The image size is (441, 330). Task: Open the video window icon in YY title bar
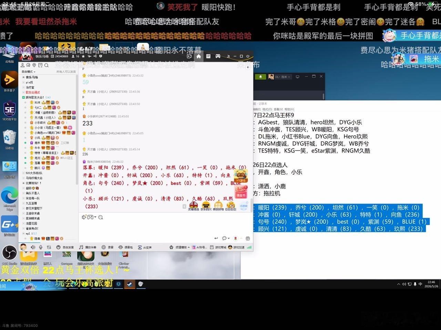[189, 56]
